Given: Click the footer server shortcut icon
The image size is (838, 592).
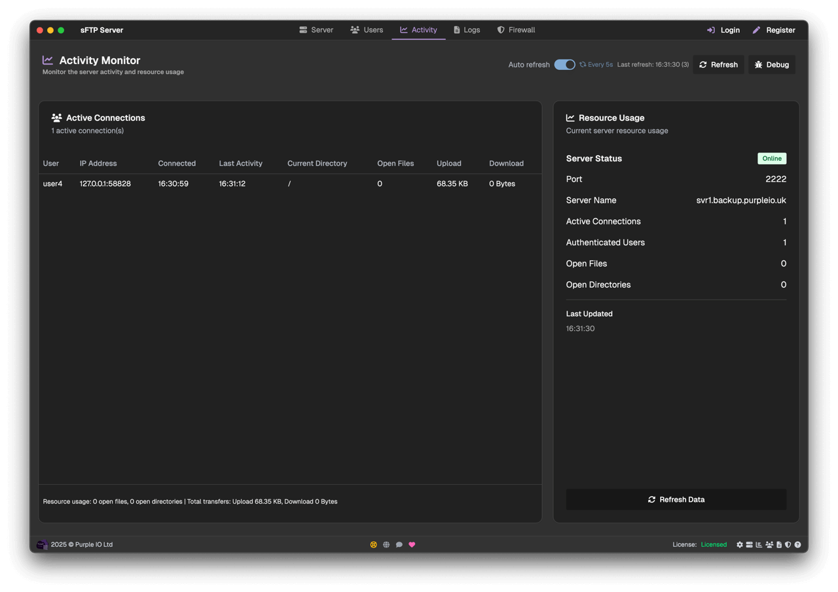Looking at the screenshot, I should [750, 544].
